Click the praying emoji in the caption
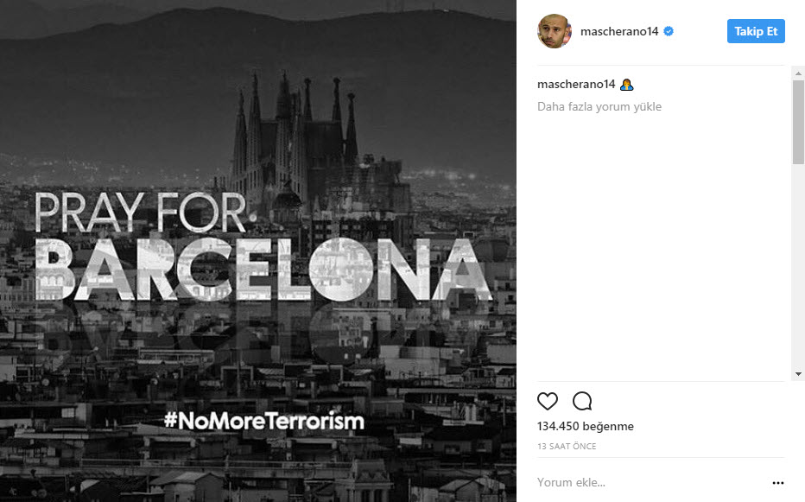805x502 pixels. [x=626, y=85]
